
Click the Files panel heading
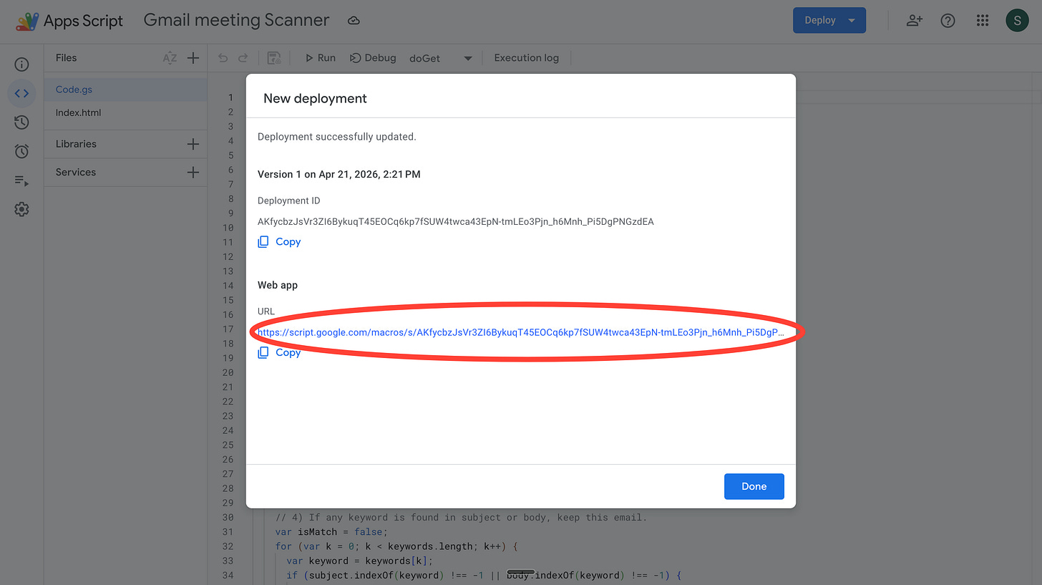66,58
